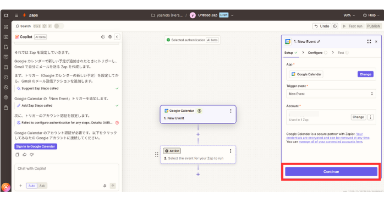Screen dimensions: 384x201
Task: Select the Google Calendar New Event step card
Action: pos(198,115)
